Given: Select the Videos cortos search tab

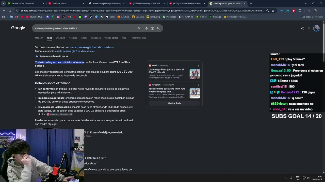Looking at the screenshot, I should click(111, 38).
